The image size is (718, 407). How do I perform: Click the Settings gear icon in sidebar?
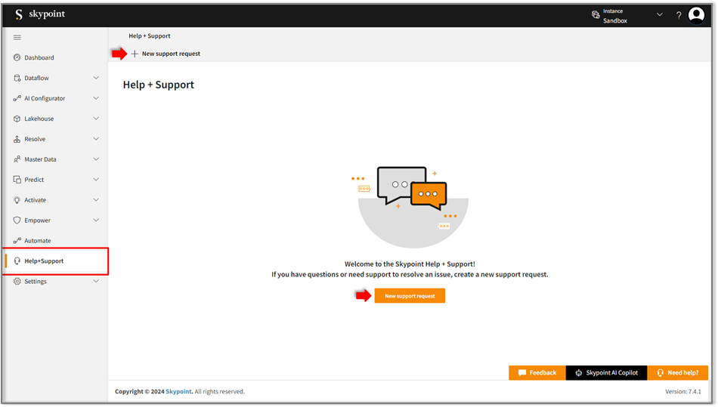coord(17,282)
